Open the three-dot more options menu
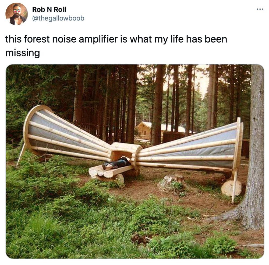The image size is (269, 265). click(x=260, y=9)
